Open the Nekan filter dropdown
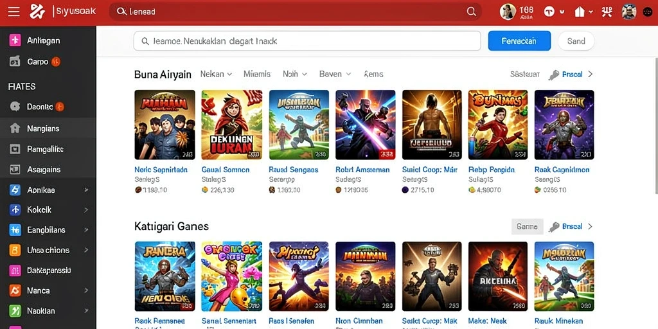658x329 pixels. 216,74
